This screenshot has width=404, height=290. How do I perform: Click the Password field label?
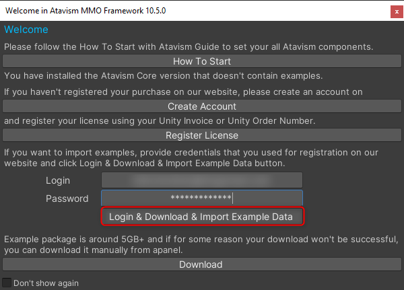pos(67,198)
